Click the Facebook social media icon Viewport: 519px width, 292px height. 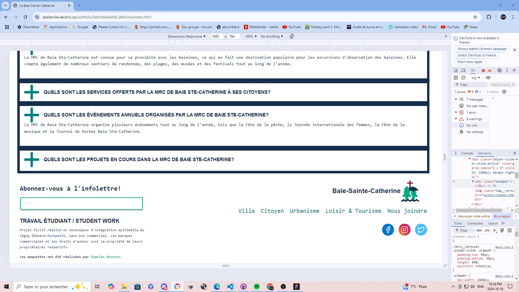coord(388,229)
